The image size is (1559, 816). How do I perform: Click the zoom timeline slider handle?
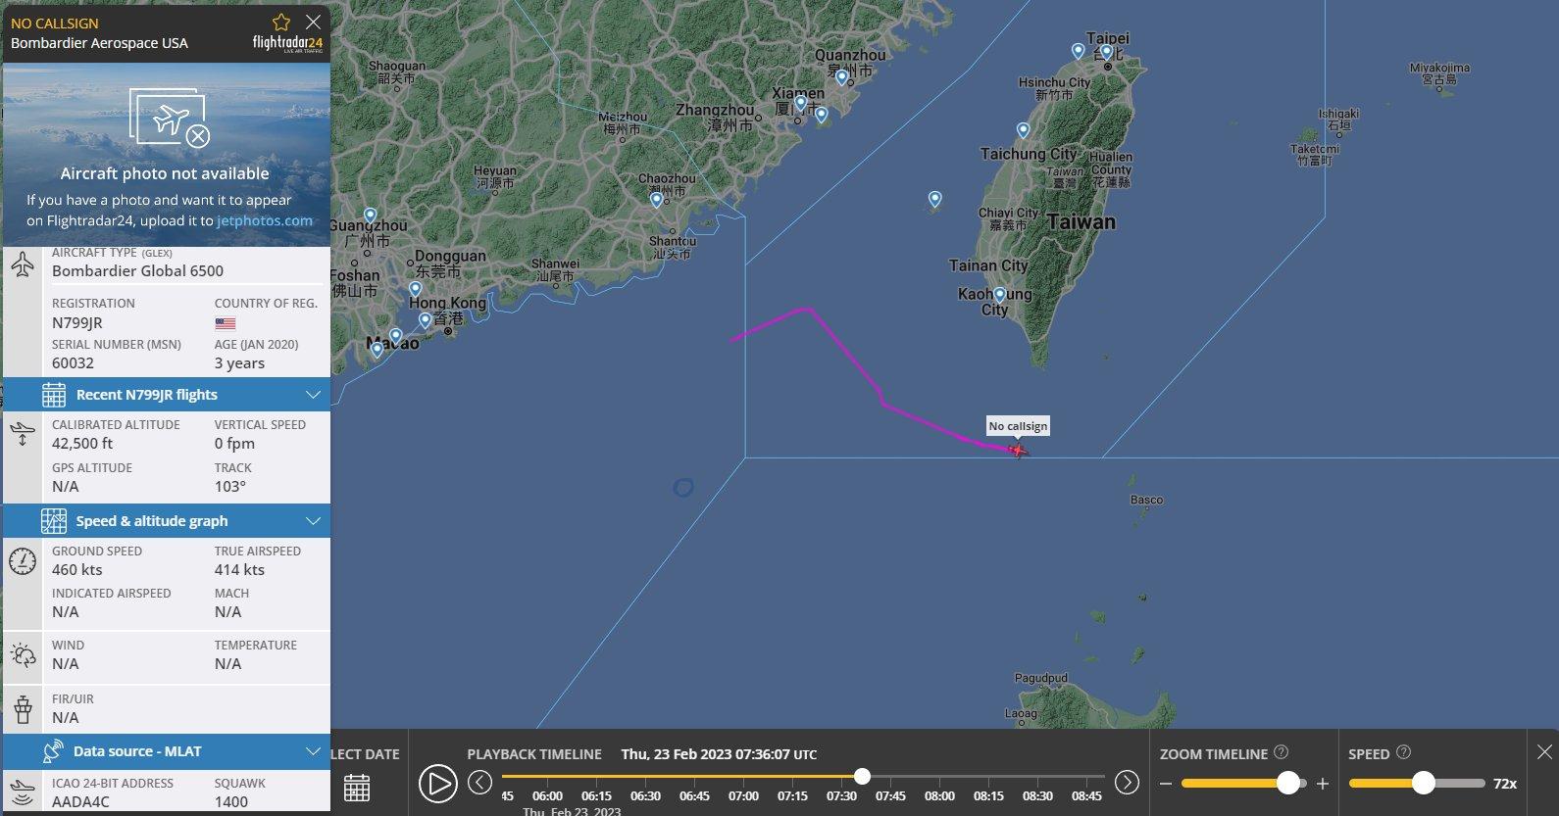1288,783
